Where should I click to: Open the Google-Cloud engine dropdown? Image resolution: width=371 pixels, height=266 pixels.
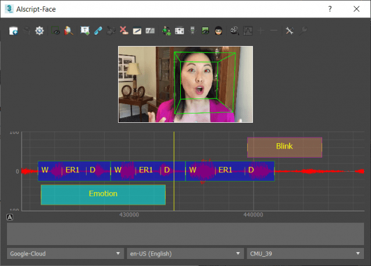click(x=65, y=253)
